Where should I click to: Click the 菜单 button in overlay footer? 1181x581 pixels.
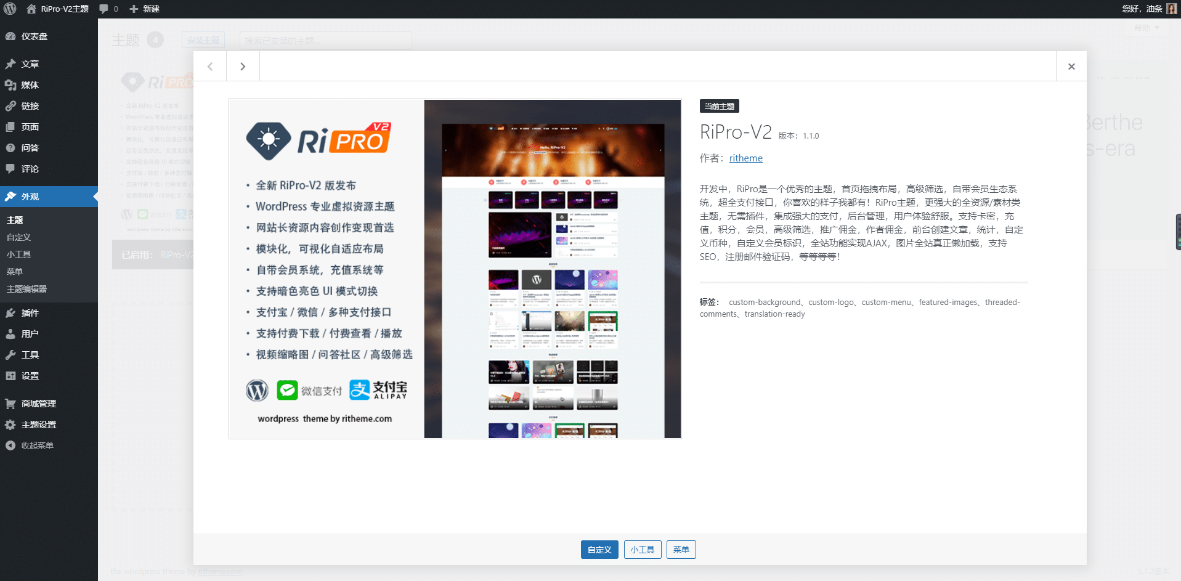click(681, 550)
